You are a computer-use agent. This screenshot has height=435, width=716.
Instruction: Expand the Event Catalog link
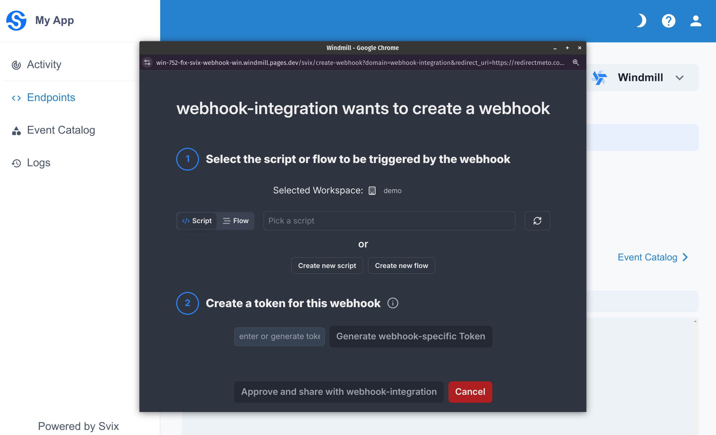click(655, 257)
